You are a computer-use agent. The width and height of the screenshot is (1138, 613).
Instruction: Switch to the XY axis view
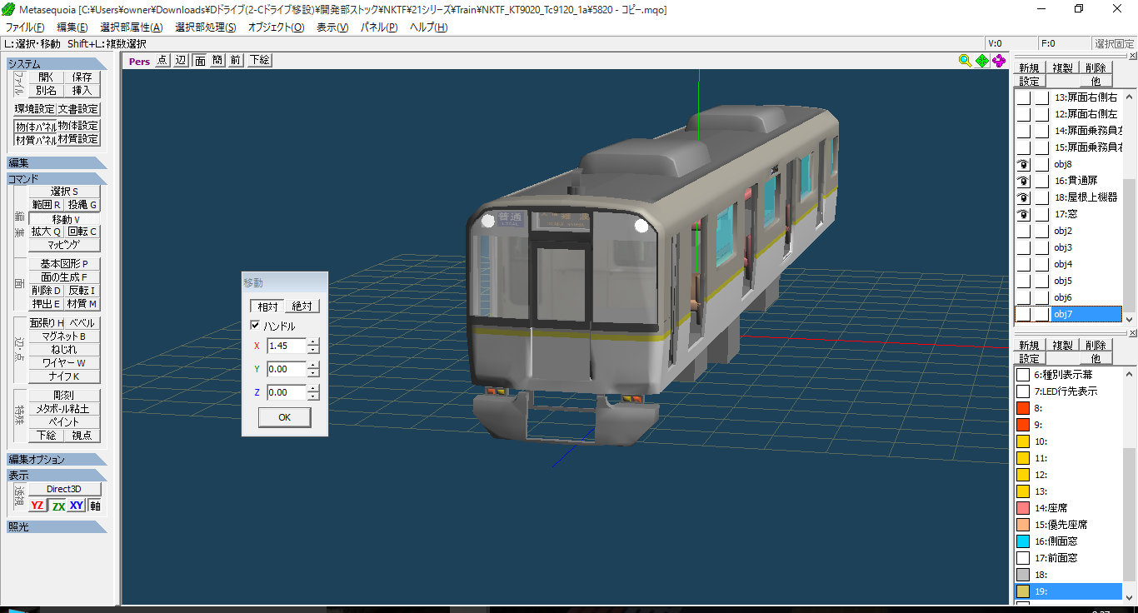(77, 506)
